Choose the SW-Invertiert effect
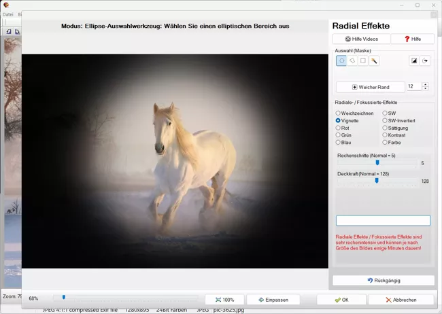This screenshot has width=442, height=314. (385, 120)
